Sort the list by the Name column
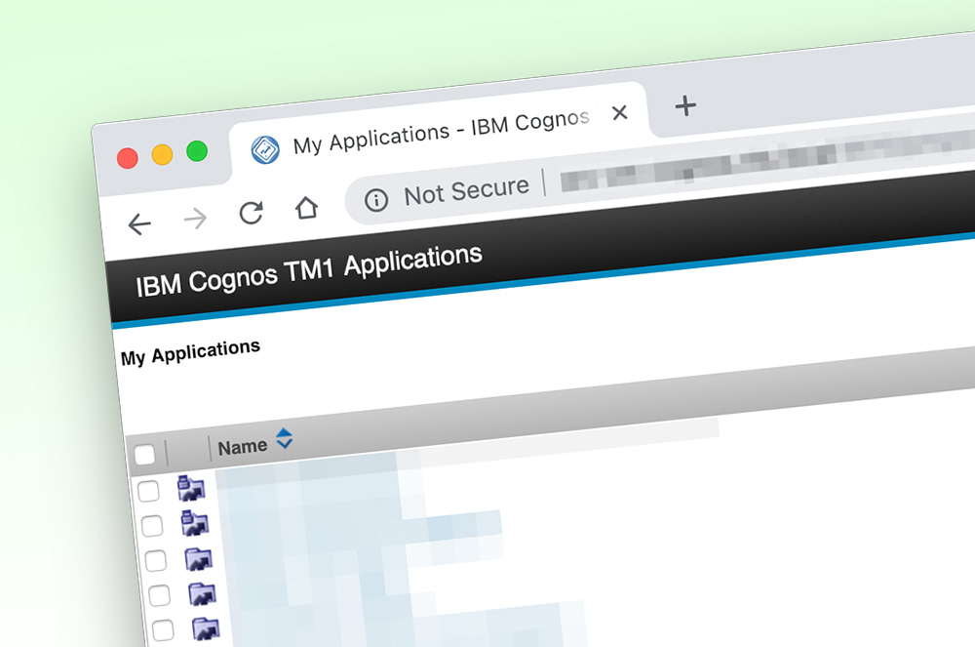 tap(243, 447)
